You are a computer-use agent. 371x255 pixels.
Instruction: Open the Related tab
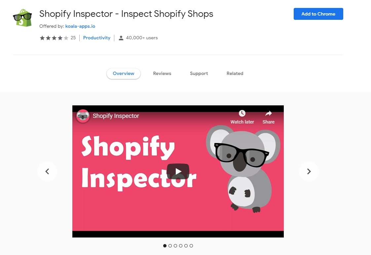tap(235, 73)
